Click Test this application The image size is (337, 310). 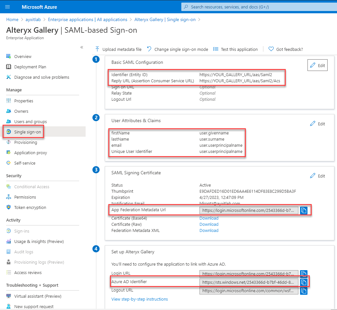coord(235,49)
